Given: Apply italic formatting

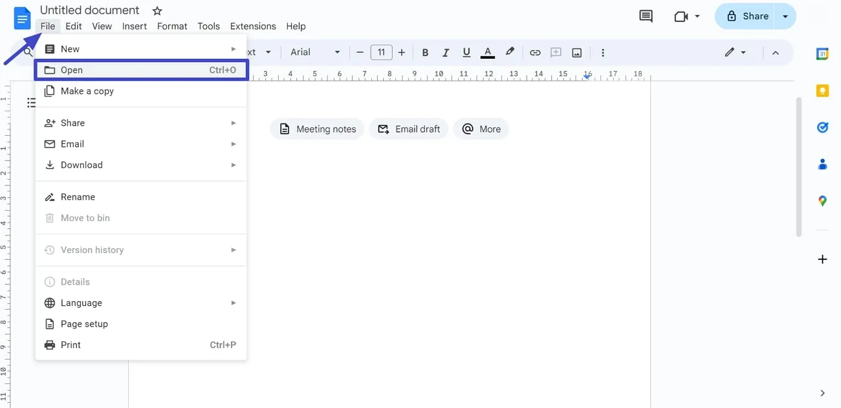Looking at the screenshot, I should click(x=446, y=52).
